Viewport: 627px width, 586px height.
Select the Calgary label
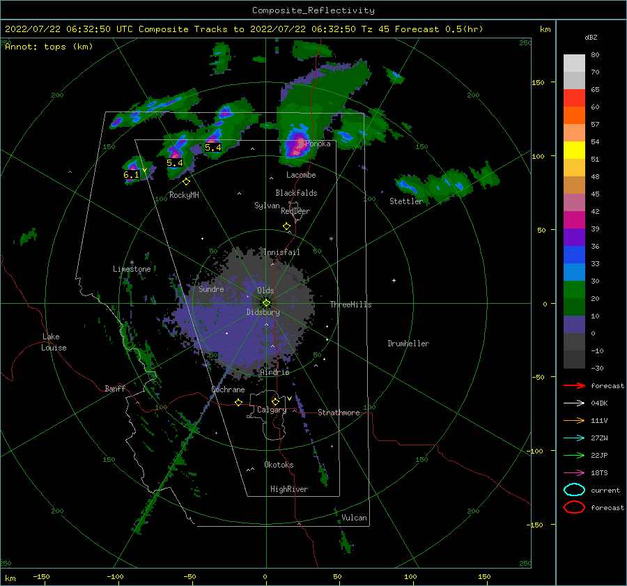[272, 410]
